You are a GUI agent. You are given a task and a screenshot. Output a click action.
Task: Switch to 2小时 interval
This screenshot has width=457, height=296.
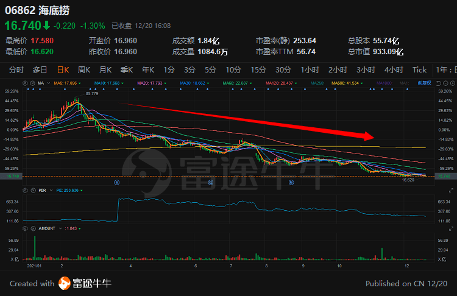click(x=338, y=70)
